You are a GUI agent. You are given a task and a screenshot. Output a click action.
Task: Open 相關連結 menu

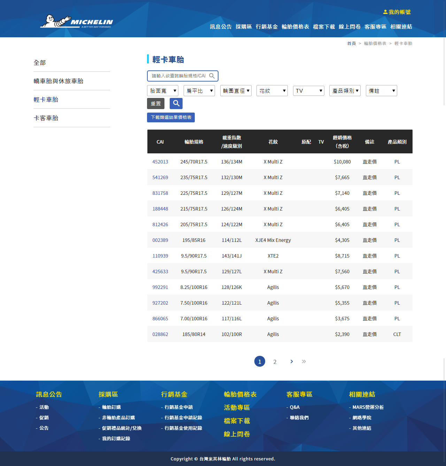[401, 27]
